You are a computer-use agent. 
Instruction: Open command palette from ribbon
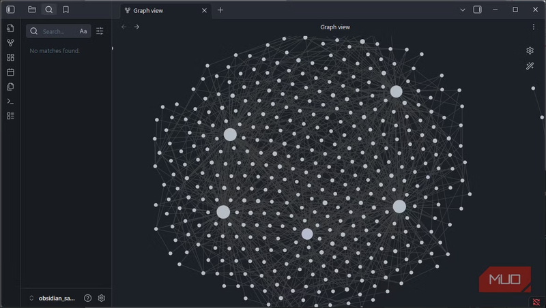[x=10, y=102]
